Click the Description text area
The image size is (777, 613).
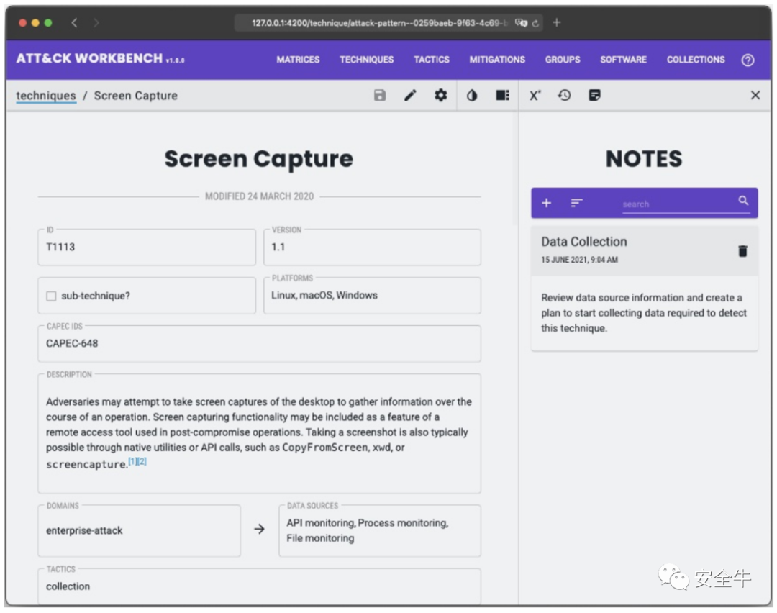[x=259, y=433]
